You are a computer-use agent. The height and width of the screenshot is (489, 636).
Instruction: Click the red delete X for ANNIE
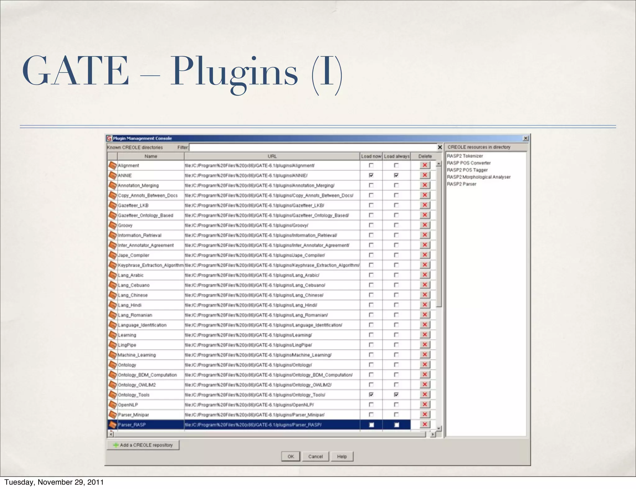(425, 175)
